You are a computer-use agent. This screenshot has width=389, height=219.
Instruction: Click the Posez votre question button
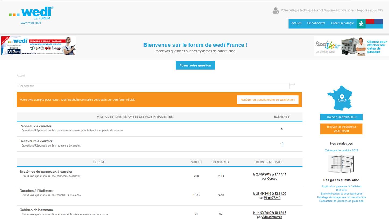click(195, 65)
